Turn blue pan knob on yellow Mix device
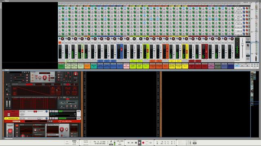261x146 pixels. point(46,118)
